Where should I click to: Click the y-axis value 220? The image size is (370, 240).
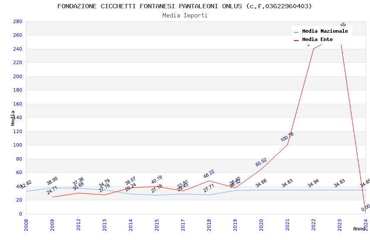coord(18,63)
